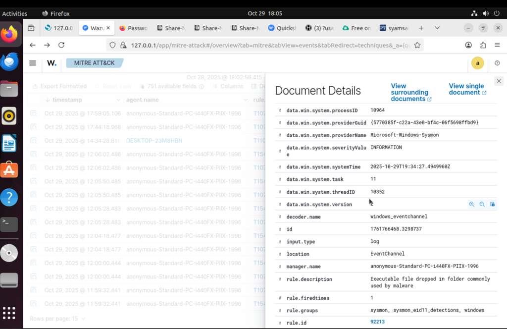
Task: Open the Activities overview
Action: 15,13
